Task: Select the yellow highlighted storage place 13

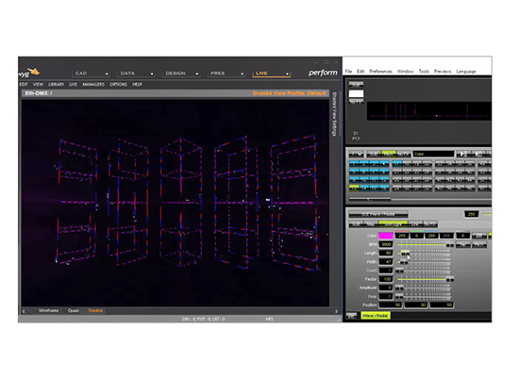Action: point(354,188)
